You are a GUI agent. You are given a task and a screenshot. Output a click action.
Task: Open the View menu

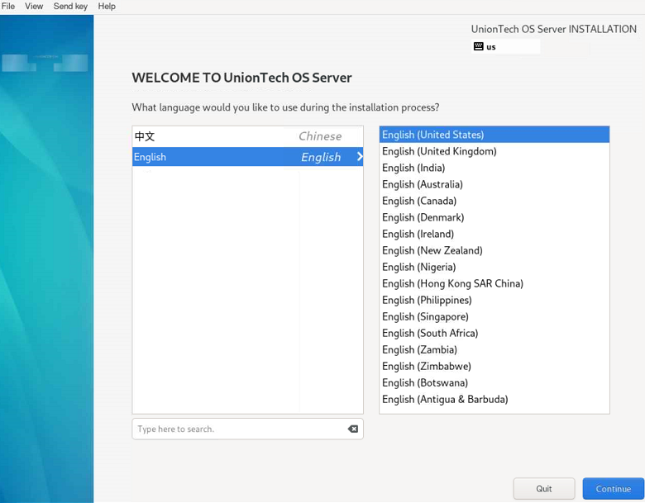coord(34,6)
